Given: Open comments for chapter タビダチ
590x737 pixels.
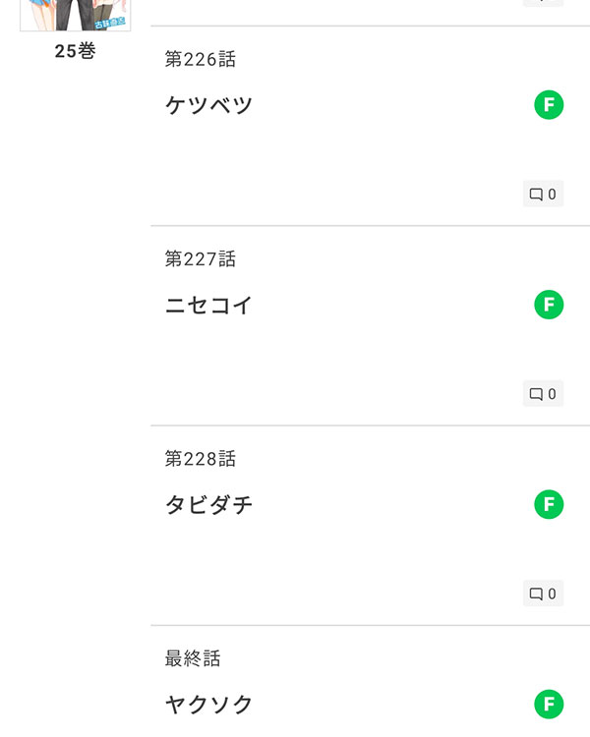Looking at the screenshot, I should (543, 594).
